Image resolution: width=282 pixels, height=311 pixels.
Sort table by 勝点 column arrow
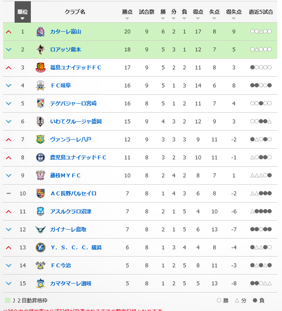(127, 18)
